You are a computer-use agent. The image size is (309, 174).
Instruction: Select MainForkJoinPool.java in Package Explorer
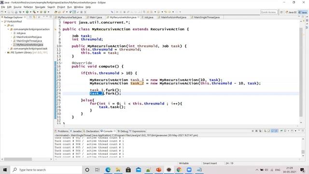tap(27, 37)
